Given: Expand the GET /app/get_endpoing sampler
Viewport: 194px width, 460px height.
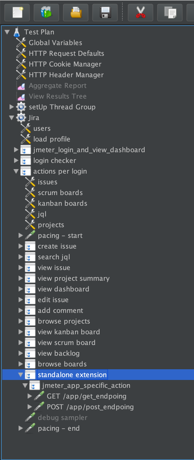Looking at the screenshot, I should click(30, 396).
